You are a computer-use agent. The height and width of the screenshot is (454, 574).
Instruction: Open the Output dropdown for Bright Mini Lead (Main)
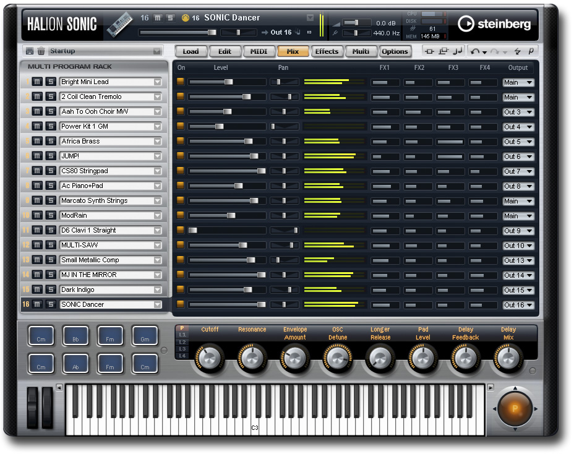pyautogui.click(x=518, y=82)
